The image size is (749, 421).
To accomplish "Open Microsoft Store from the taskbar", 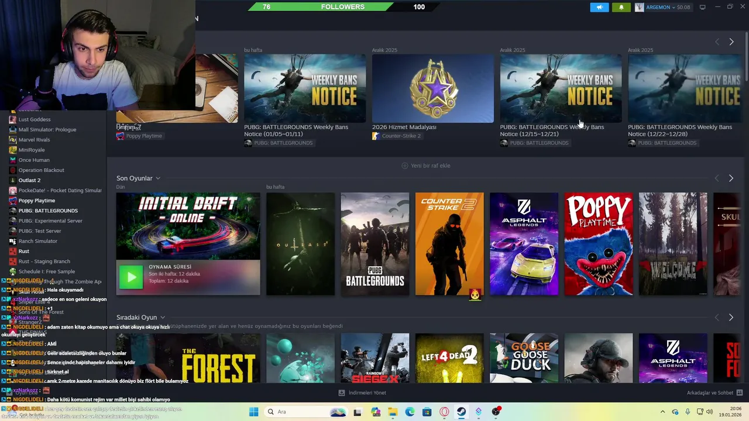I will pos(427,412).
